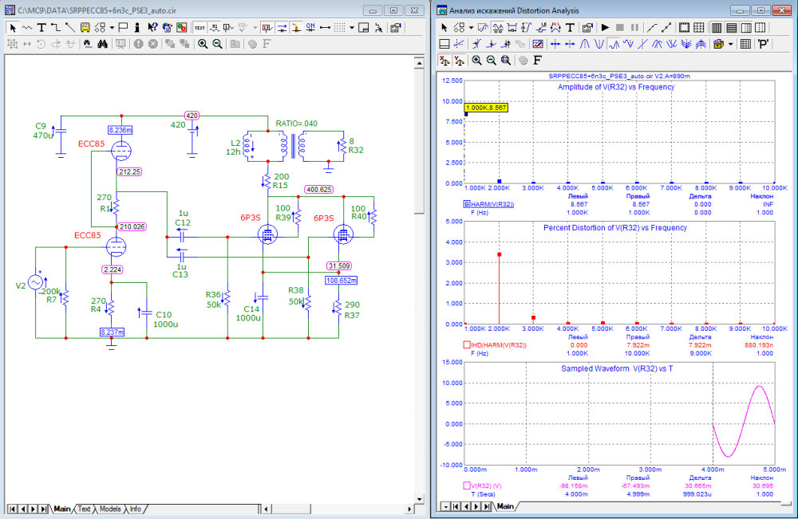Click the binoculars Find icon

tap(103, 44)
